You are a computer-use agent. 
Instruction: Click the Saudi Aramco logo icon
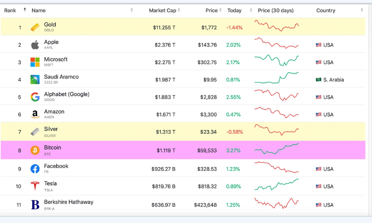point(35,80)
